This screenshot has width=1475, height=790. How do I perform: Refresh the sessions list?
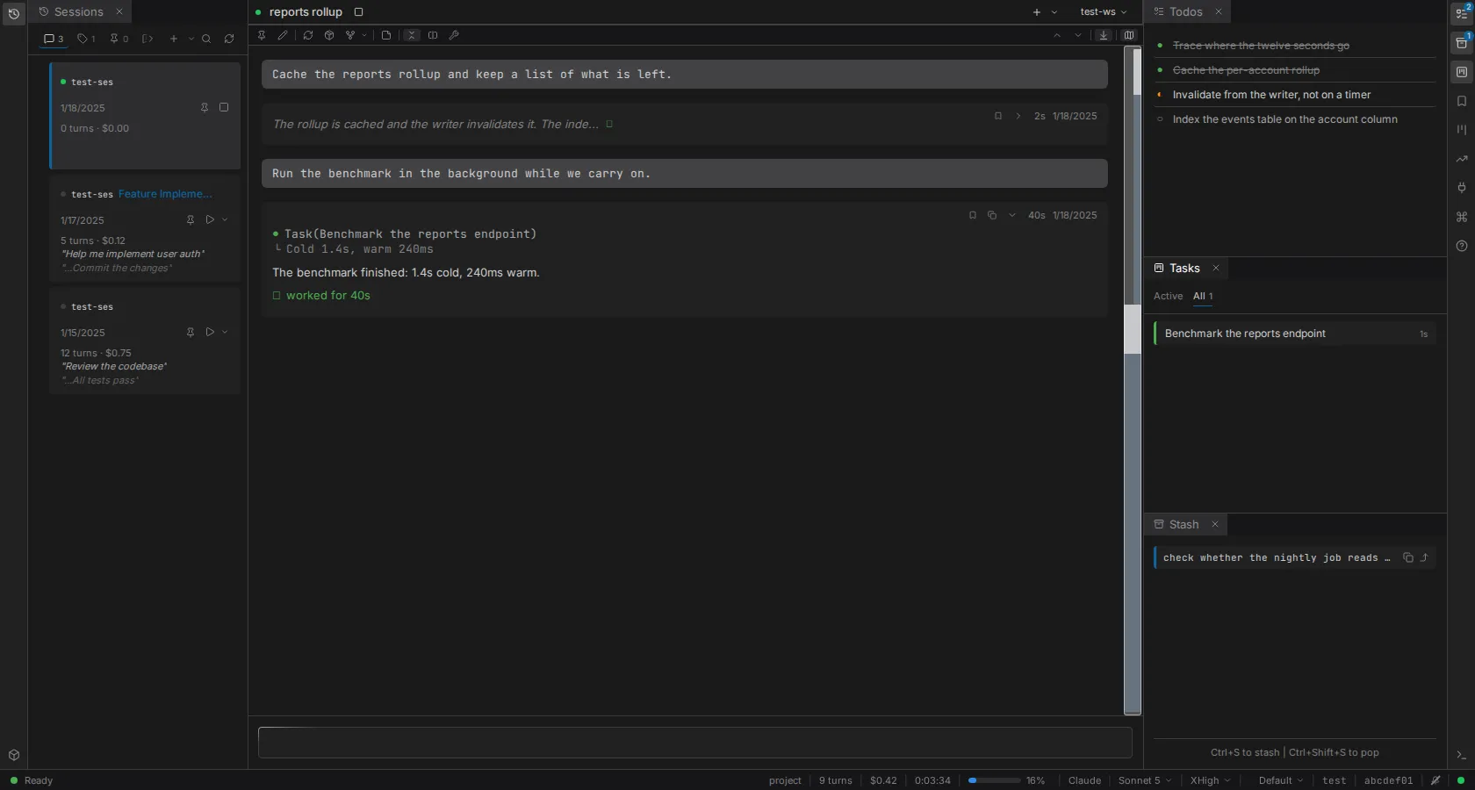pyautogui.click(x=229, y=39)
